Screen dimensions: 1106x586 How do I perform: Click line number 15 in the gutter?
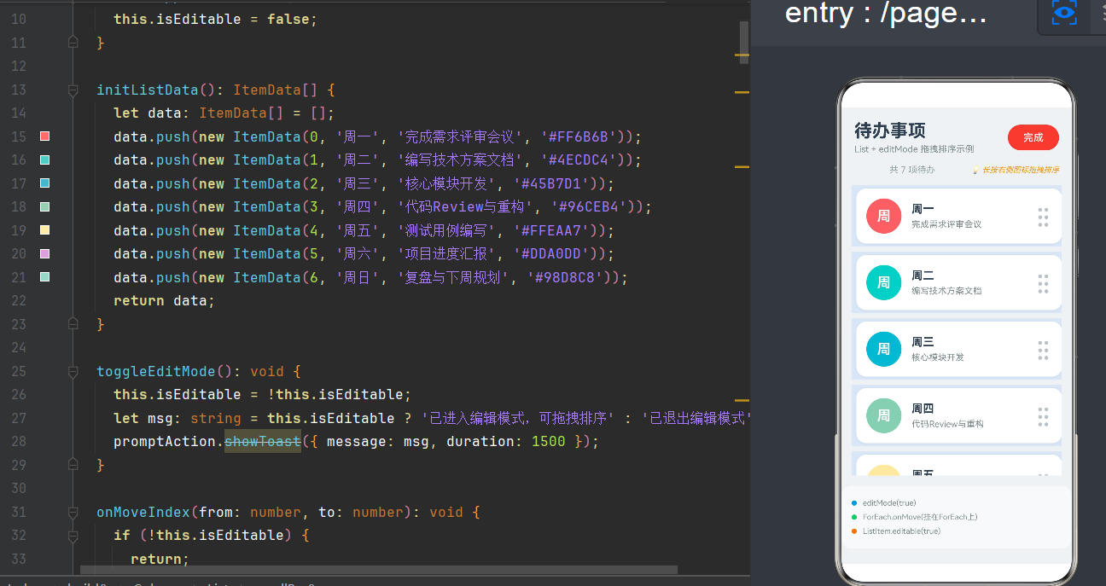pos(18,136)
